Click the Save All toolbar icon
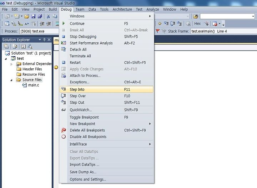The height and width of the screenshot is (188, 257). [40, 16]
